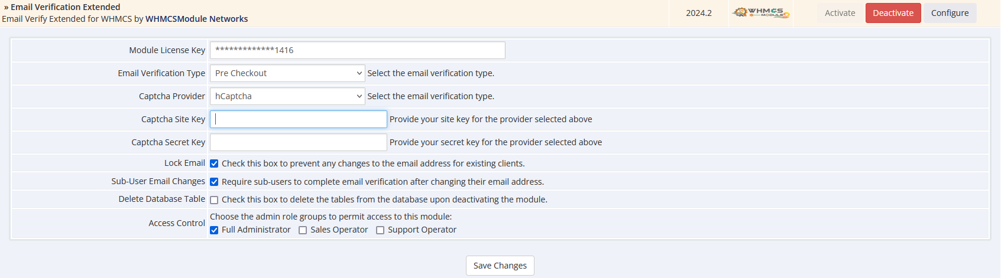
Task: Click the WHMCS Module logo icon
Action: pyautogui.click(x=761, y=12)
